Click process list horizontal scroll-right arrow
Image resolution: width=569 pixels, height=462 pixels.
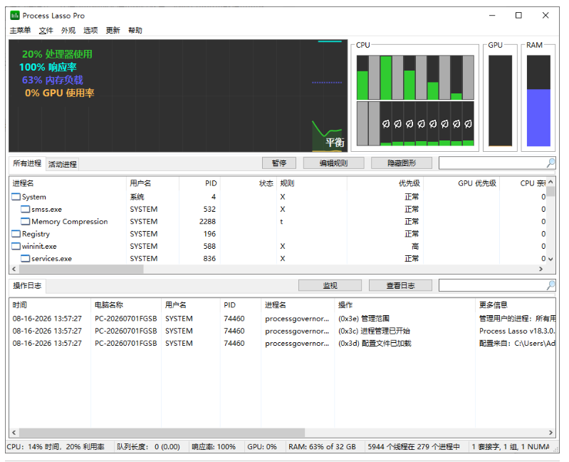(541, 269)
